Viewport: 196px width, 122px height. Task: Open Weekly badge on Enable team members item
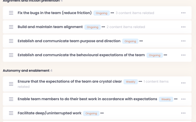166,99
